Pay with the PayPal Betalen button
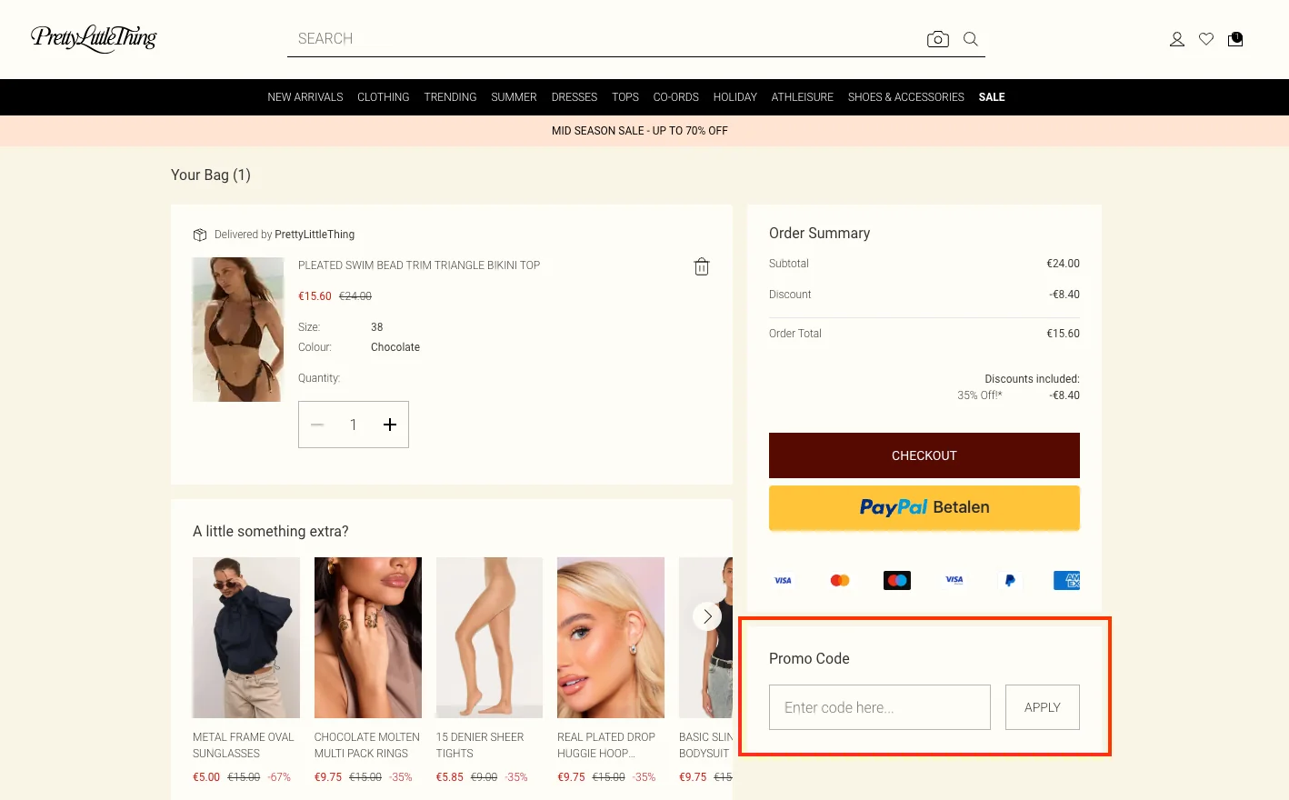The image size is (1289, 800). [924, 507]
